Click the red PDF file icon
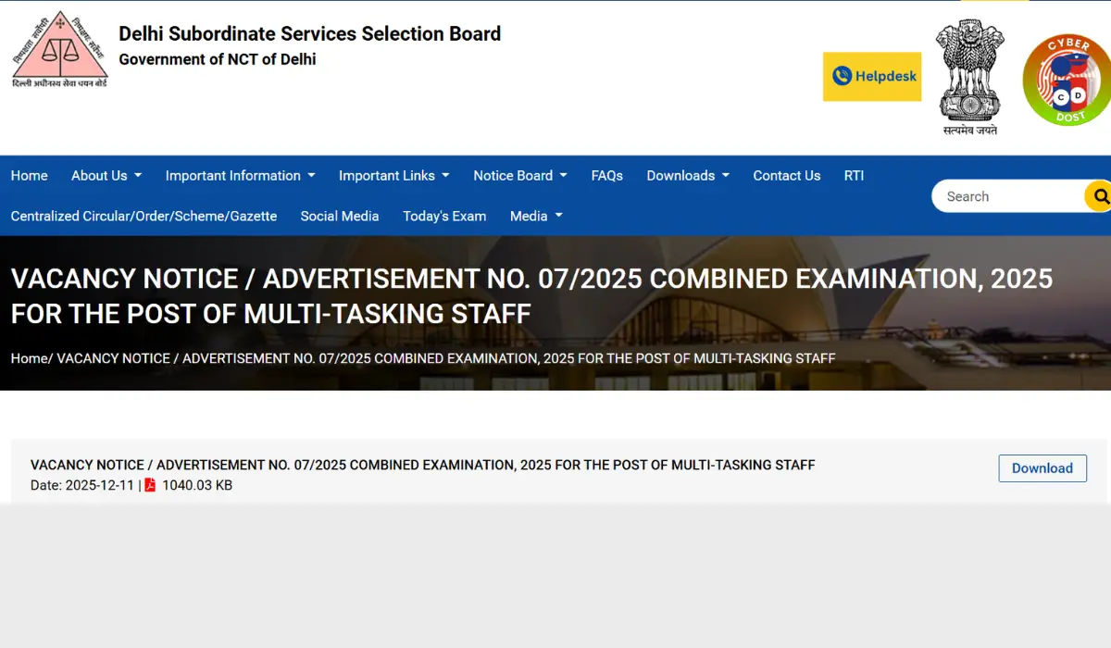 (150, 485)
